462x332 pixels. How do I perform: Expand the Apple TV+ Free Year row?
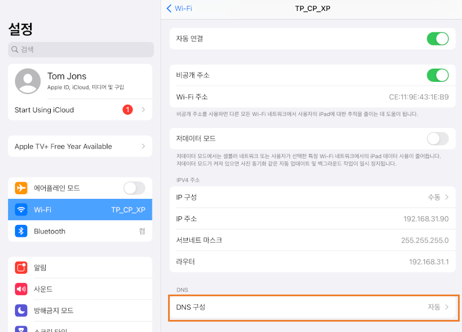[80, 146]
